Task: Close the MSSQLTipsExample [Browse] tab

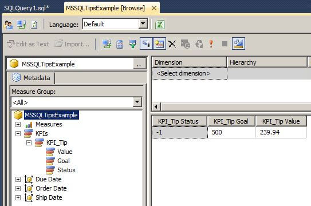Action: [x=154, y=8]
